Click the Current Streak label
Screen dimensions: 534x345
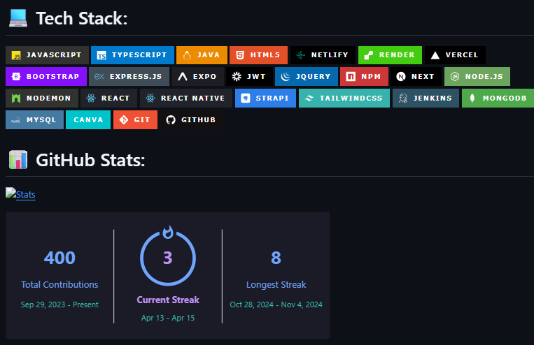(x=168, y=300)
